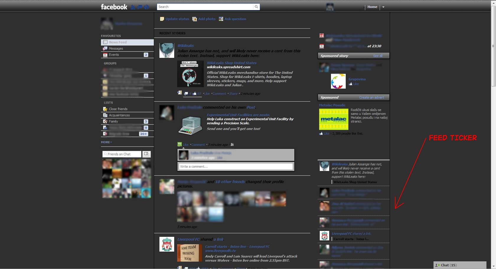Viewport: 496px width, 269px height.
Task: Click the News Feed sidebar icon
Action: [105, 42]
